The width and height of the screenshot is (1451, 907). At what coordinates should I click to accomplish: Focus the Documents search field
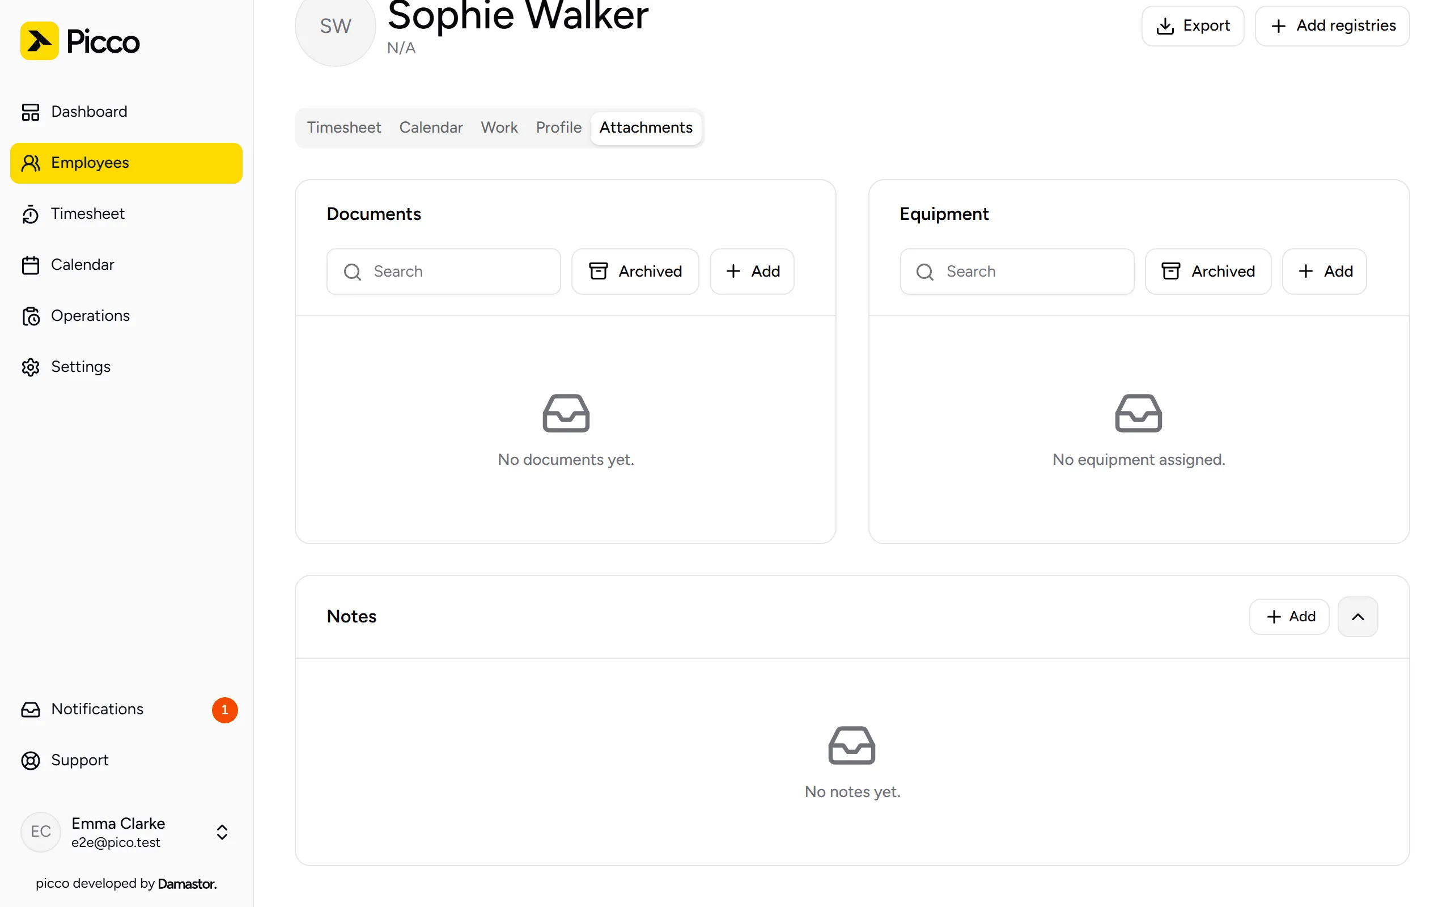pyautogui.click(x=444, y=272)
